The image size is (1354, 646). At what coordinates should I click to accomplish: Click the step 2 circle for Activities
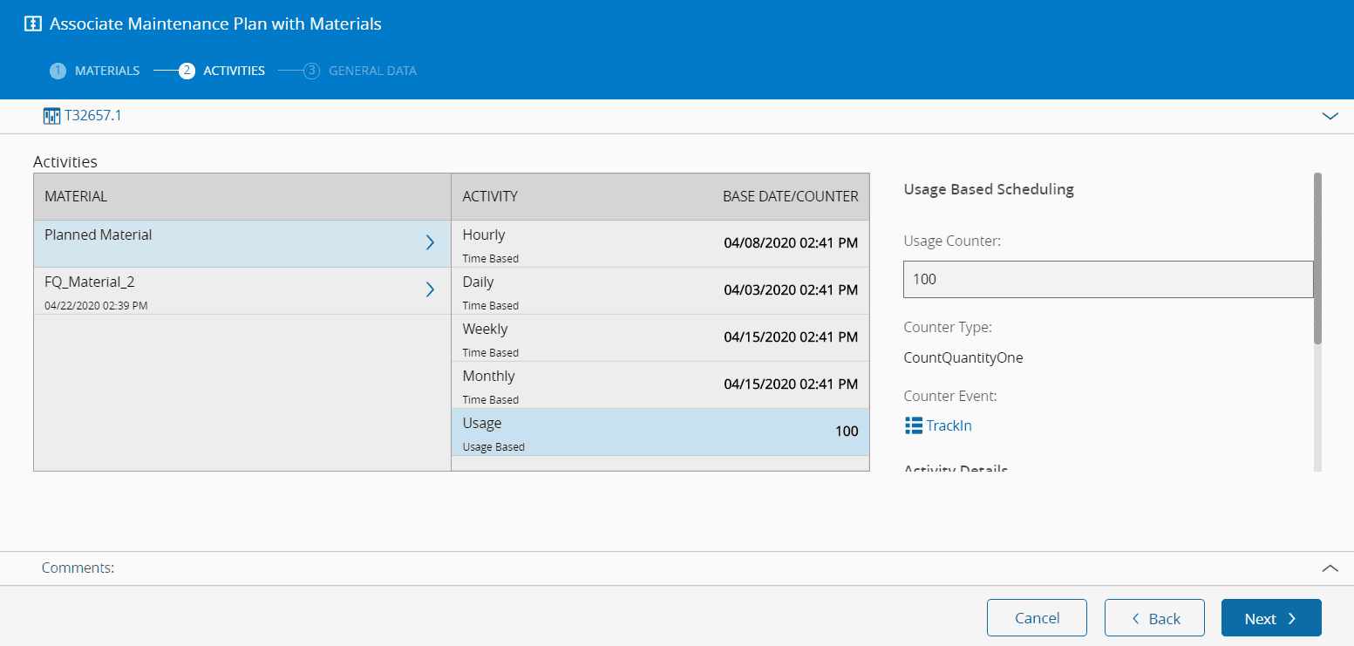click(x=187, y=71)
